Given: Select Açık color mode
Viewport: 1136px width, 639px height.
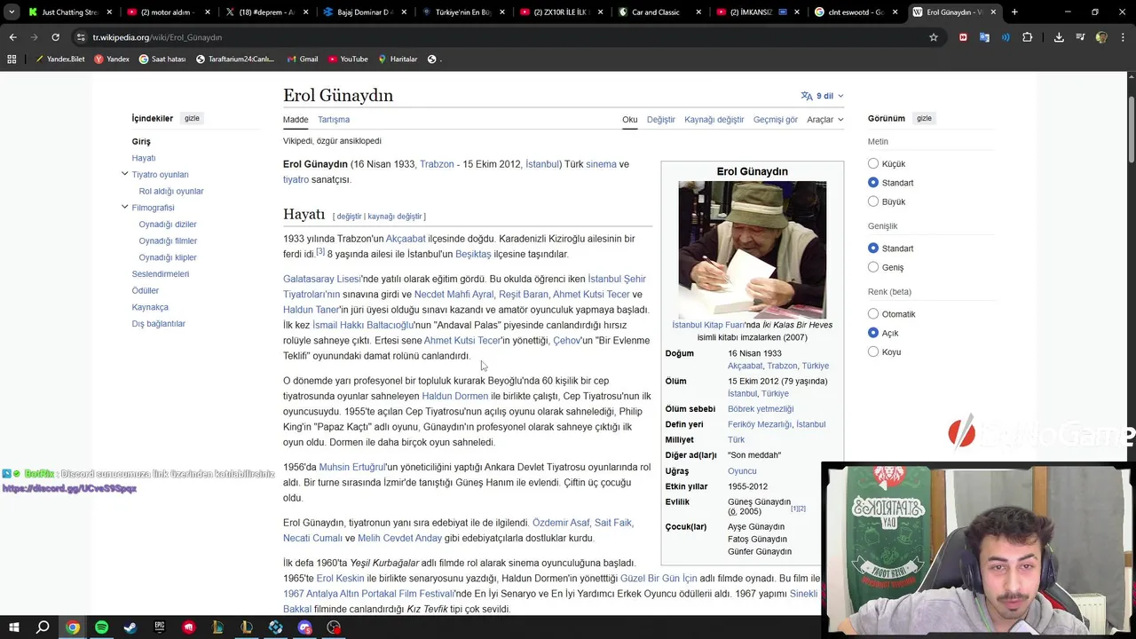Looking at the screenshot, I should point(873,333).
